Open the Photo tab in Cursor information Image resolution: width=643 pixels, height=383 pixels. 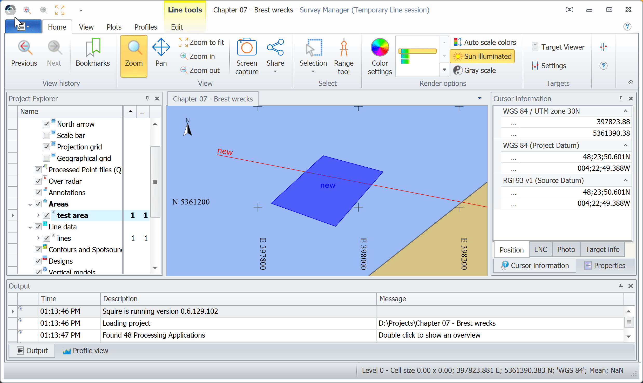click(x=566, y=249)
